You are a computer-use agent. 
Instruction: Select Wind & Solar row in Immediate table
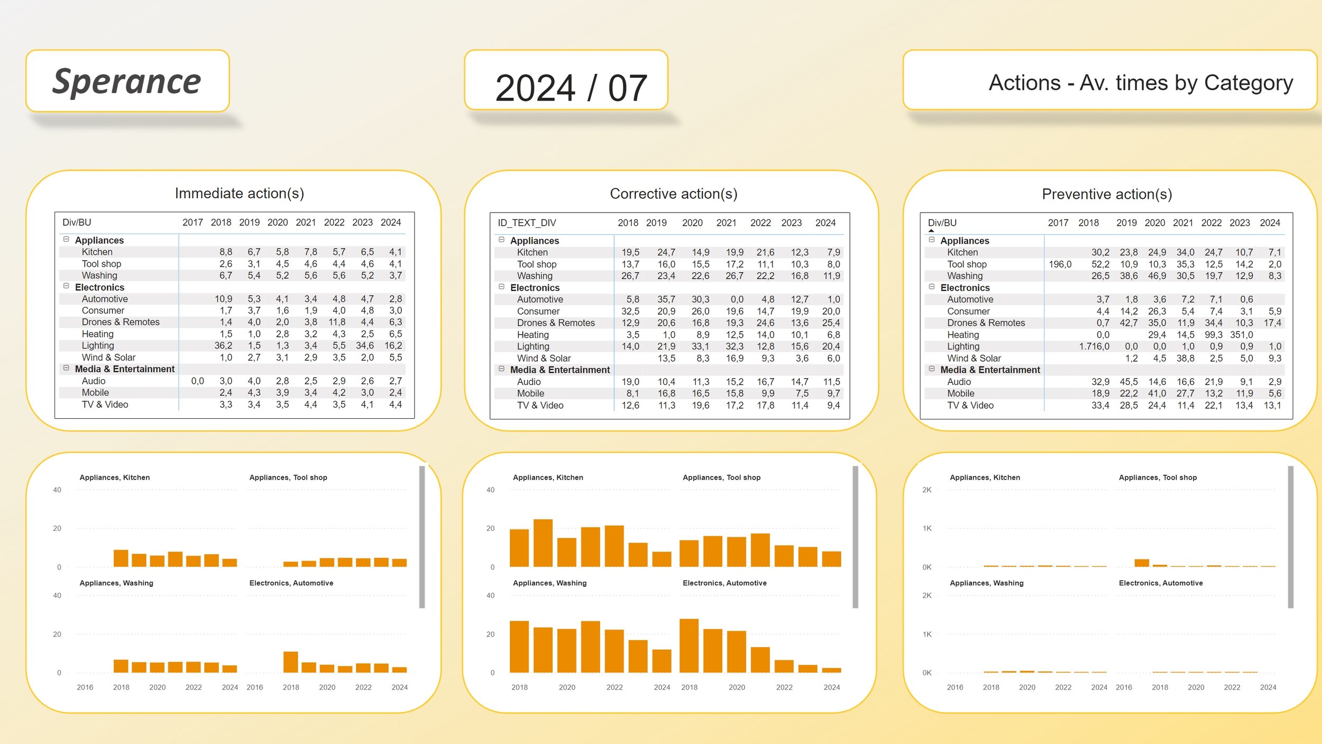[232, 357]
